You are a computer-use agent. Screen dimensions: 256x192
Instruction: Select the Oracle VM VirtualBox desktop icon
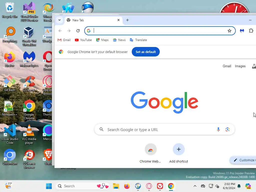(29, 36)
